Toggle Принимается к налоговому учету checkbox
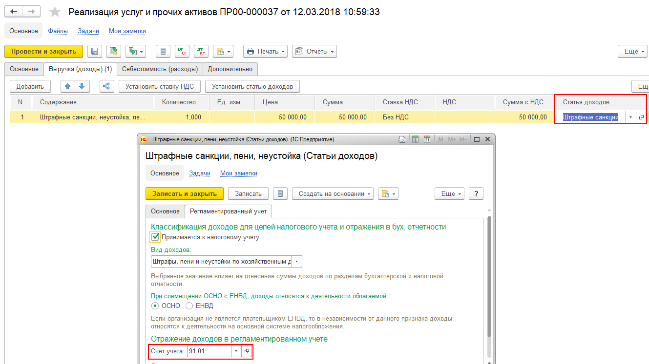Screen dimensions: 649x364 pyautogui.click(x=155, y=237)
